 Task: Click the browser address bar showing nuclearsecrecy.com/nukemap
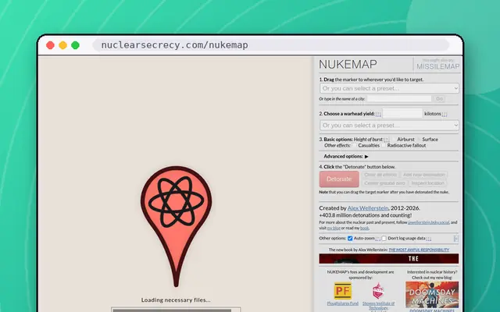[x=271, y=45]
